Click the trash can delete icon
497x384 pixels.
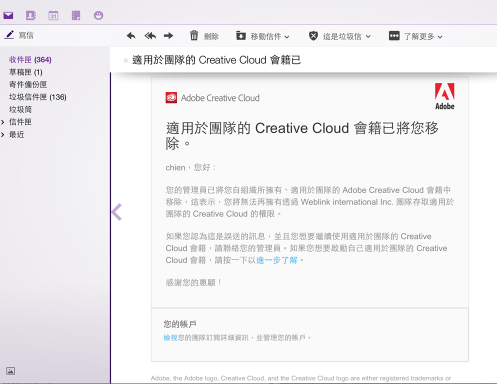(x=194, y=35)
